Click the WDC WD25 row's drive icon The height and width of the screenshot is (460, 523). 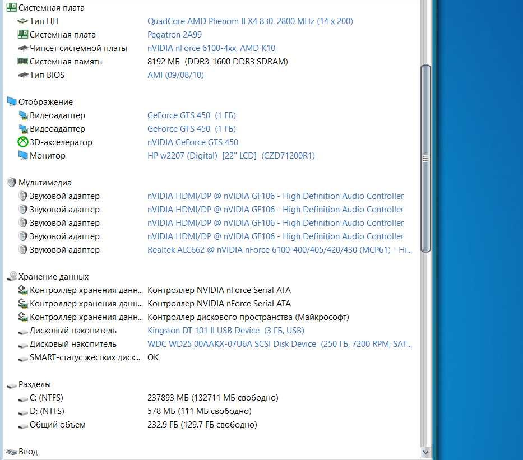click(x=22, y=345)
